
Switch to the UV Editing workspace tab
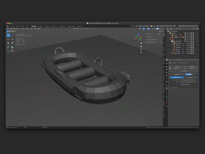(x=47, y=26)
